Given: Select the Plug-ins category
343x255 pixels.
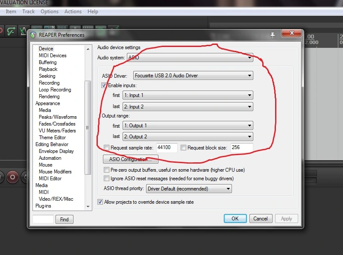Looking at the screenshot, I should coord(43,206).
